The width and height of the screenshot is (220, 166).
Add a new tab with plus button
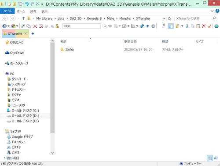point(33,33)
